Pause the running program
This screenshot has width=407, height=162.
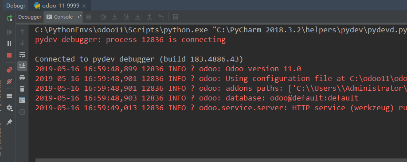point(9,43)
